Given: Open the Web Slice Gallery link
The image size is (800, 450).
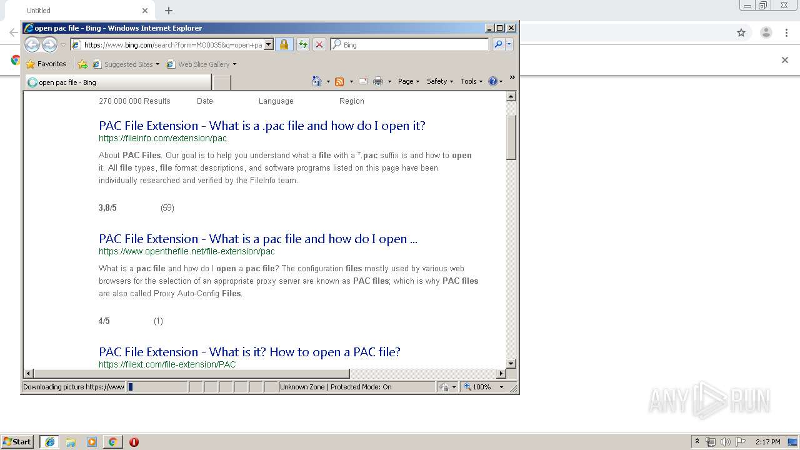Looking at the screenshot, I should [x=199, y=64].
